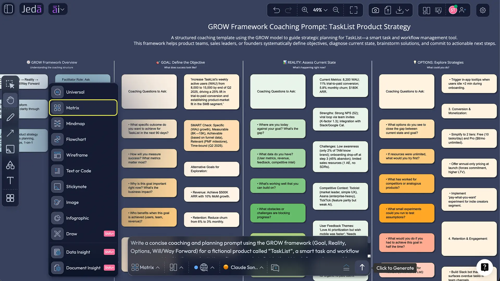Toggle the sidebar panel icon
This screenshot has height=281, width=500.
click(8, 9)
